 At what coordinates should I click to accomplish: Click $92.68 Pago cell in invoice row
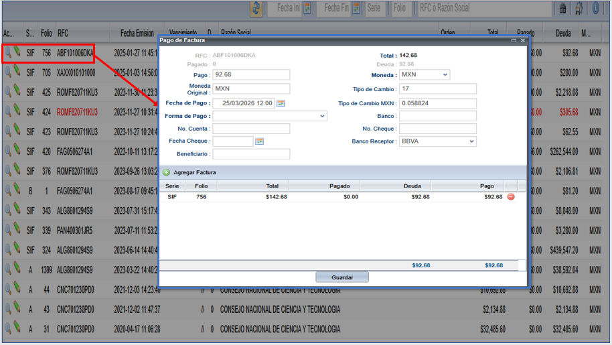coord(493,197)
